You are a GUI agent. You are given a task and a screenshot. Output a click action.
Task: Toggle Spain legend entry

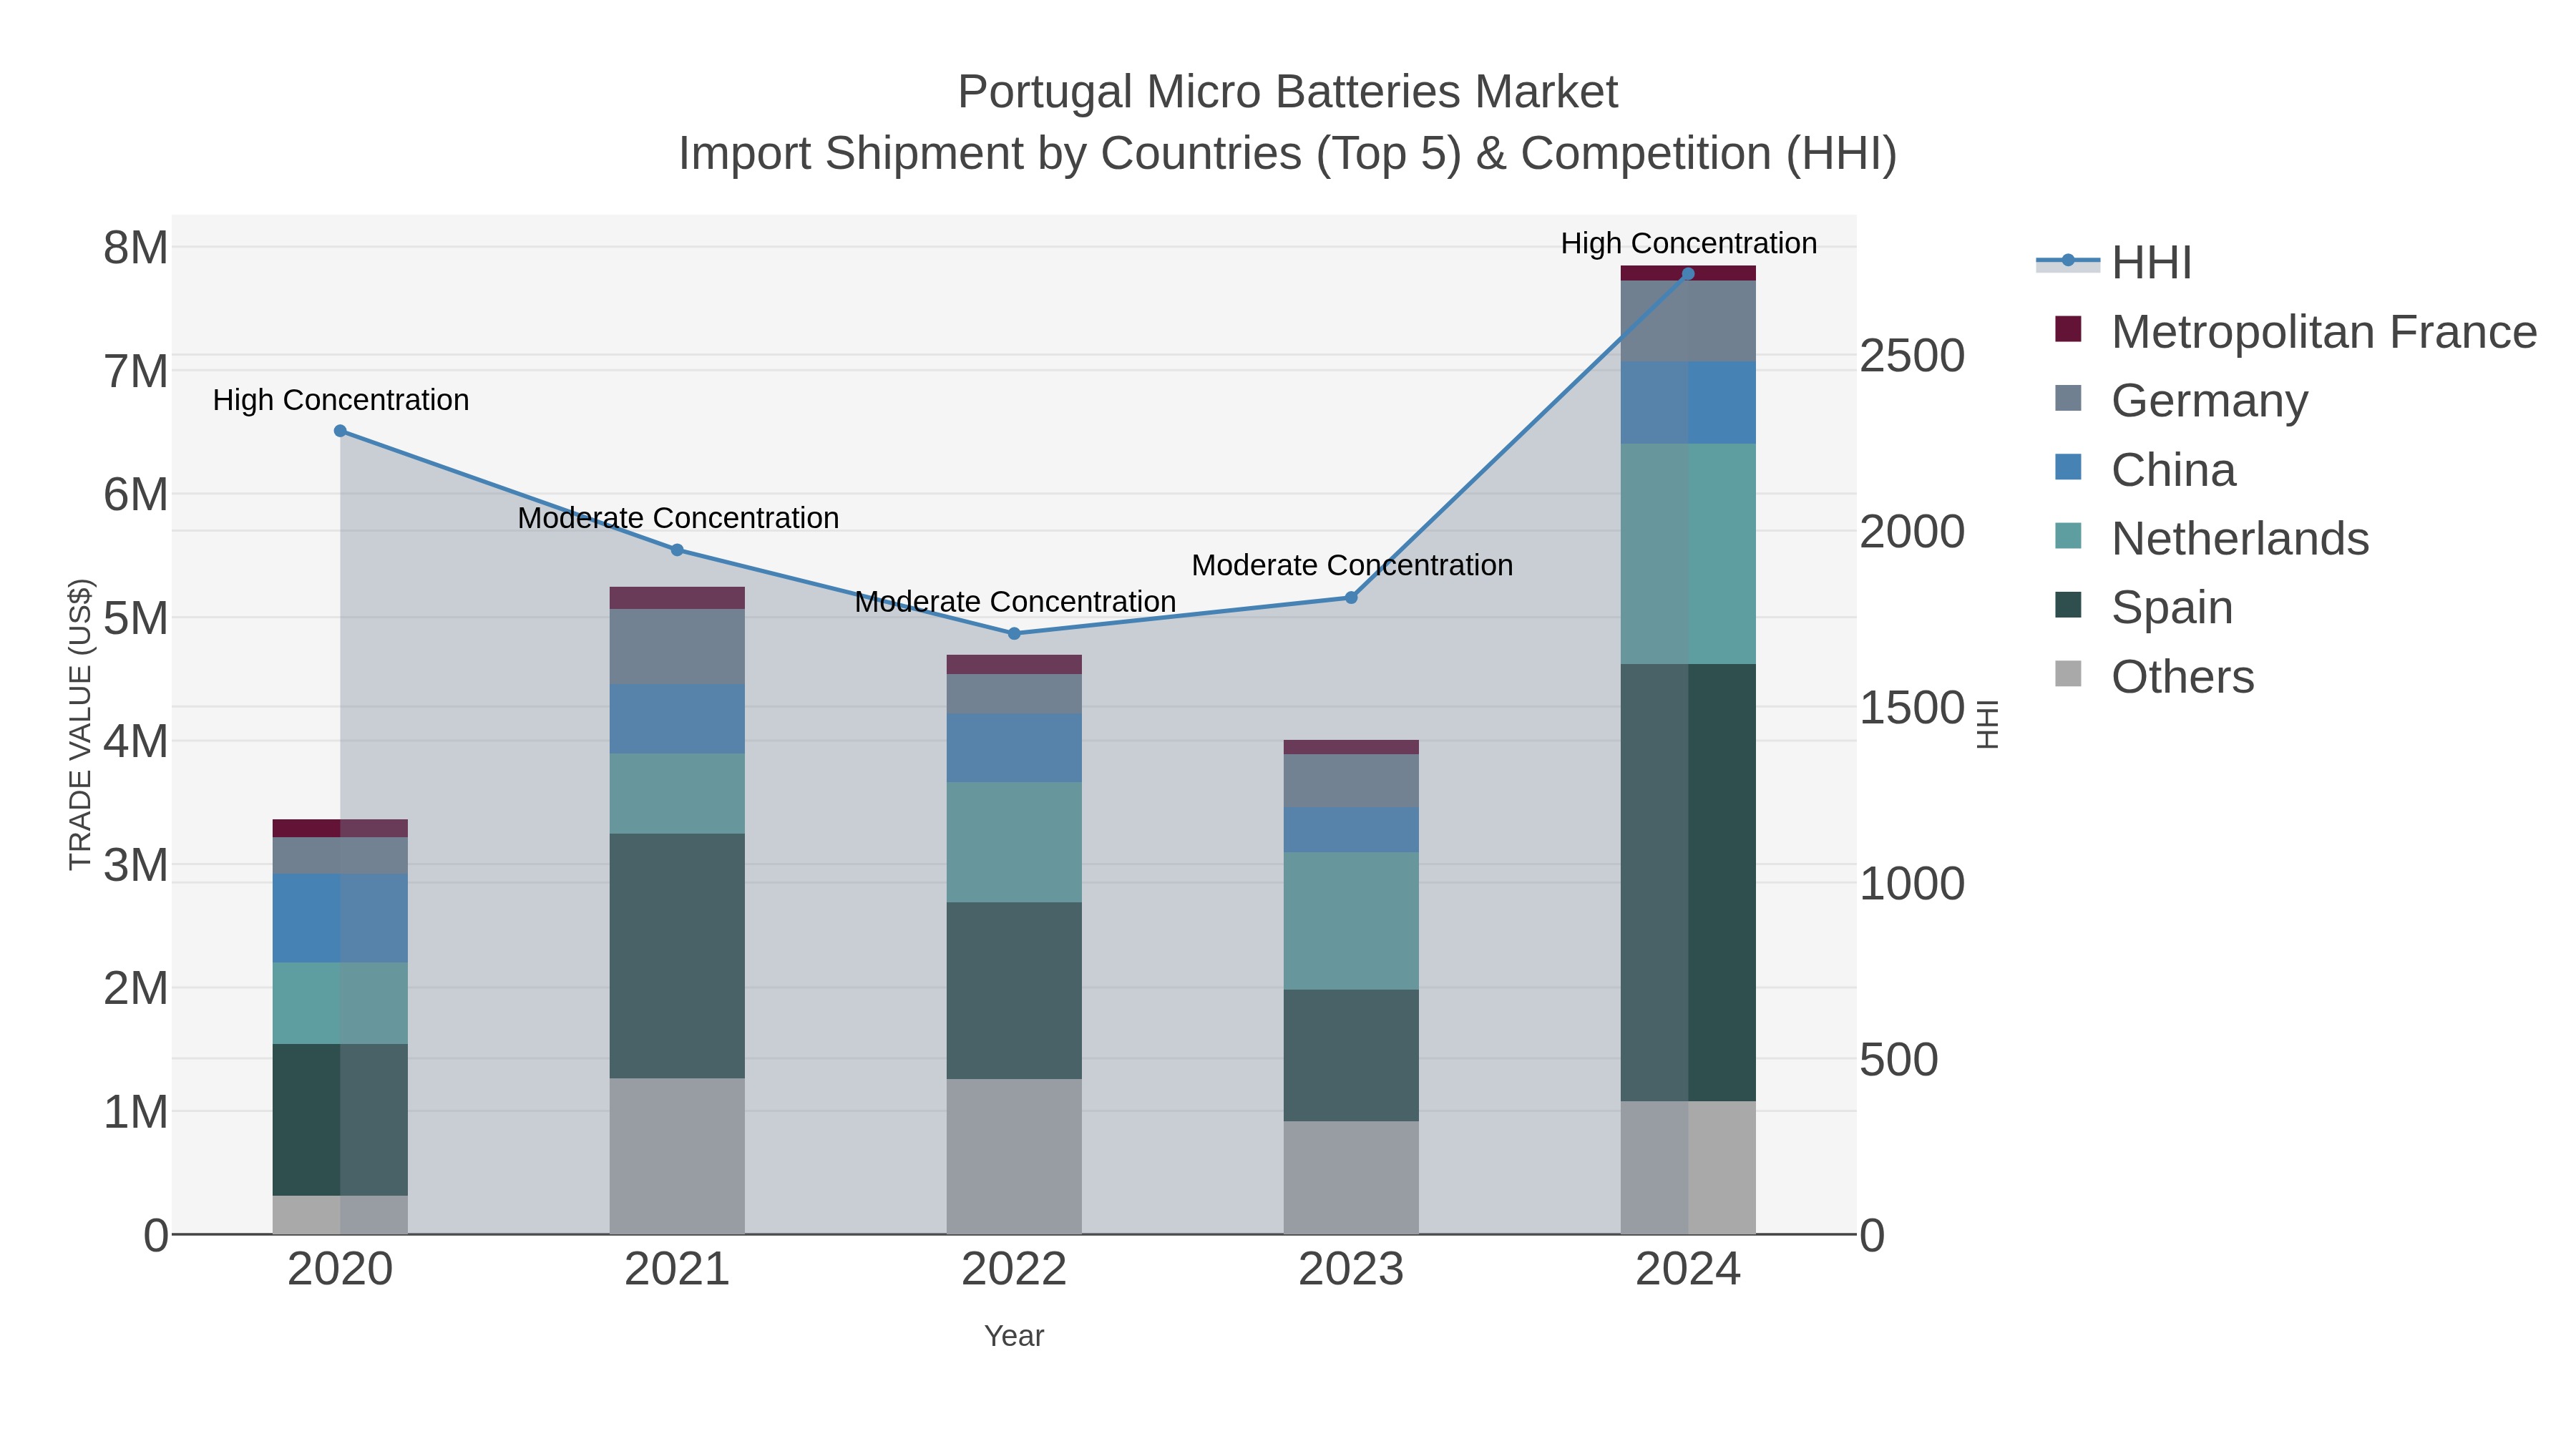tap(2143, 607)
